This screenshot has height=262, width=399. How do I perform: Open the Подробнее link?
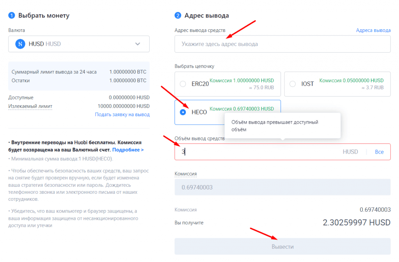(x=128, y=150)
